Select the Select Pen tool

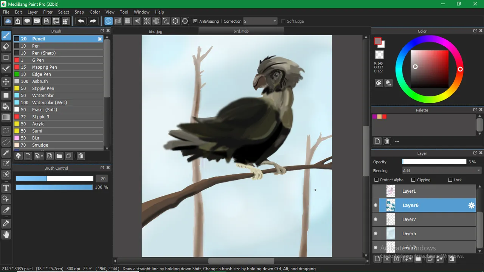[x=6, y=164]
